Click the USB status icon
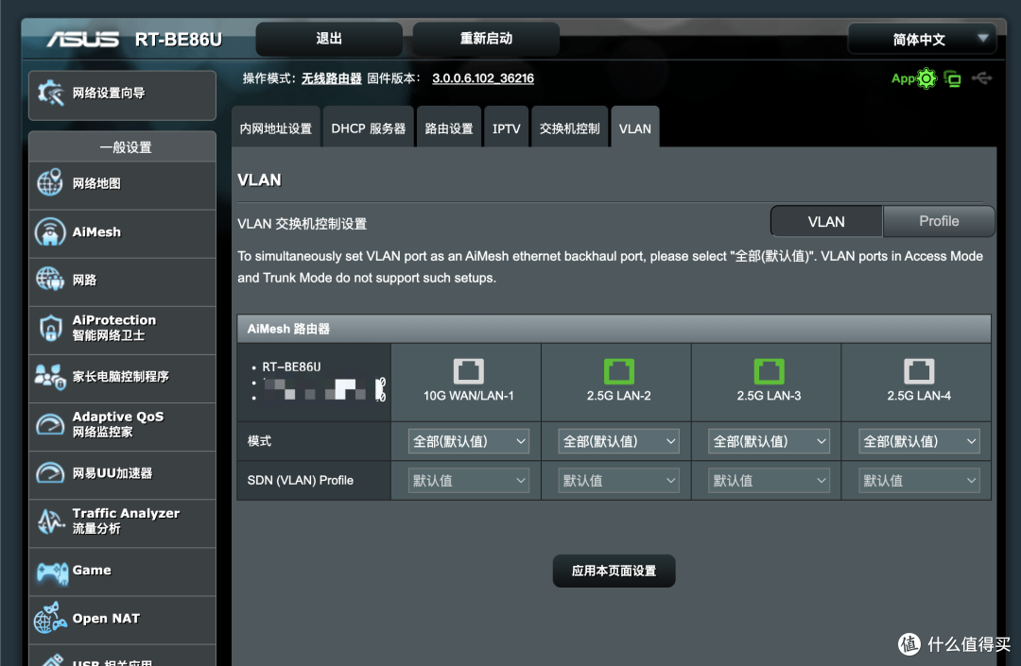 pos(981,78)
